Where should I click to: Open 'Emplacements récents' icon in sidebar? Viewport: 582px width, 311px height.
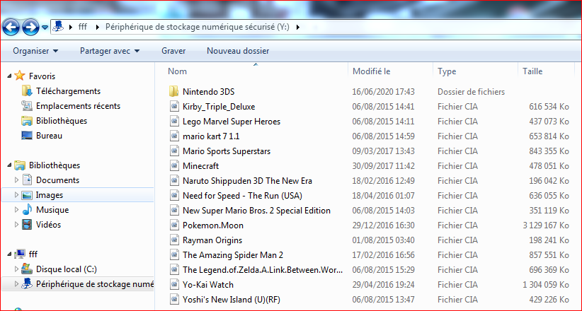point(27,105)
